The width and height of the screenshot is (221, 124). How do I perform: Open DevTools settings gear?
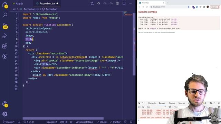point(211,103)
